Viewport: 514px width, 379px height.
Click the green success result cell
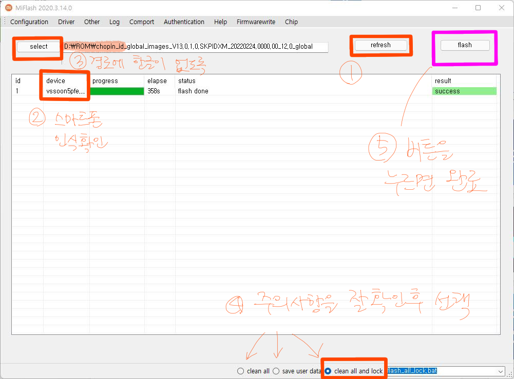point(464,91)
